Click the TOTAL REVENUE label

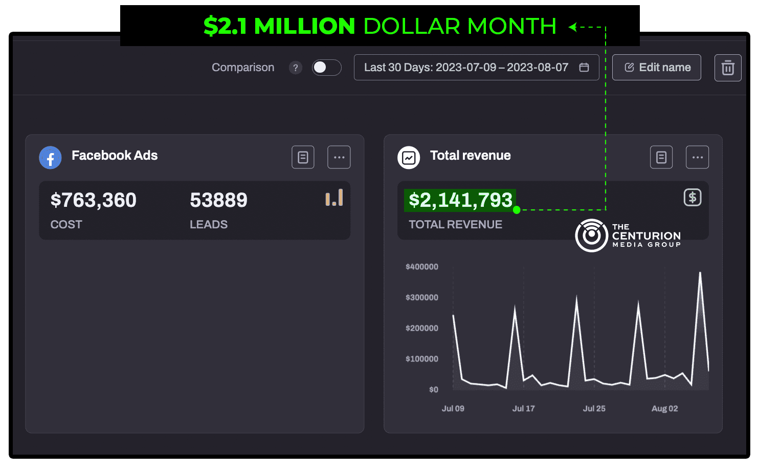coord(455,225)
